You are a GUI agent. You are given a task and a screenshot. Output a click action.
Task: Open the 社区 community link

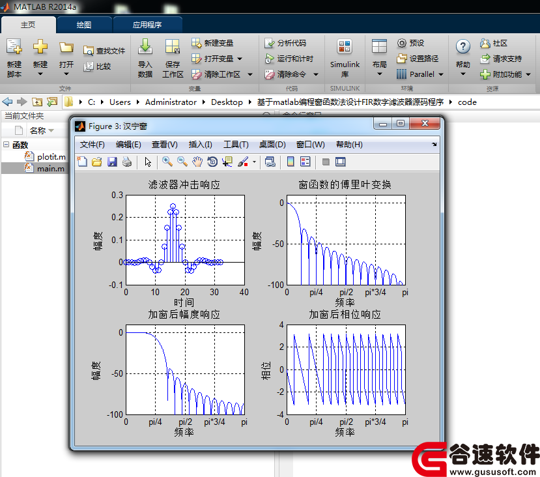(494, 43)
